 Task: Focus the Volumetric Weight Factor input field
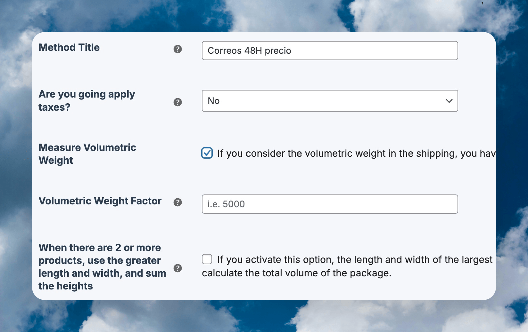tap(329, 204)
